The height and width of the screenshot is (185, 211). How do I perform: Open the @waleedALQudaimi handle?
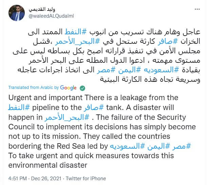click(51, 16)
